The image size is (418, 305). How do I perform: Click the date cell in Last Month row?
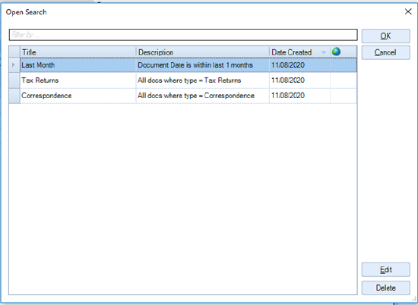(x=299, y=65)
